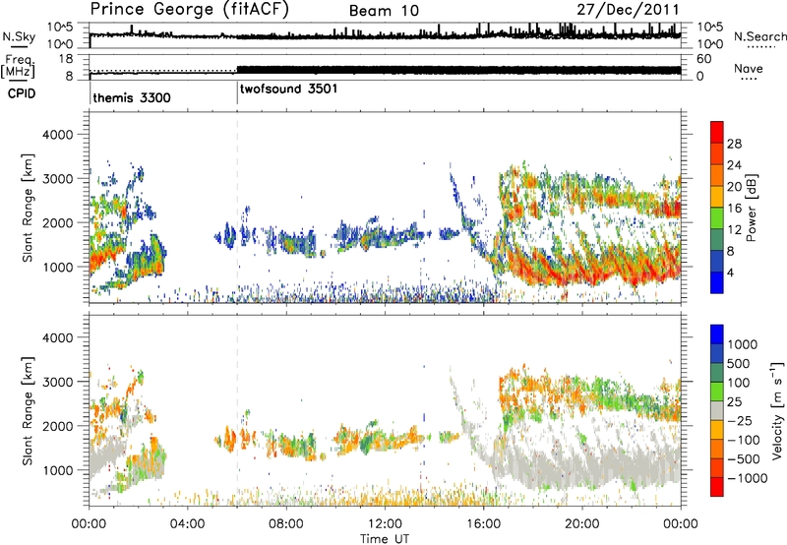The image size is (787, 545).
Task: Click the "500" velocity colorbar value
Action: coord(739,364)
